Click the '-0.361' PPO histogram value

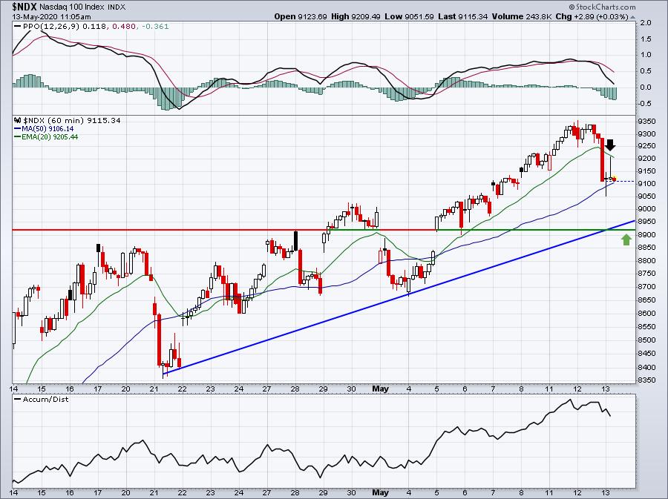pyautogui.click(x=154, y=27)
